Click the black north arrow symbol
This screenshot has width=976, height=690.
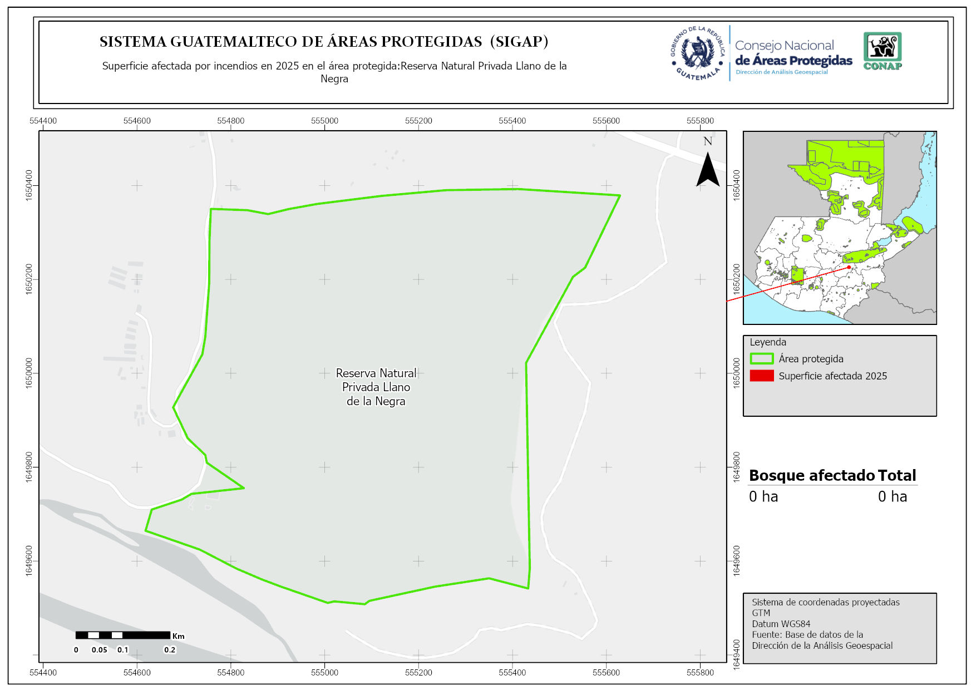click(x=708, y=170)
